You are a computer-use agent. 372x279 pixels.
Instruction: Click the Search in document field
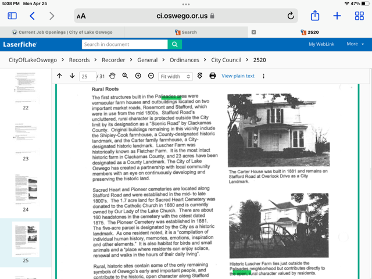(x=124, y=44)
